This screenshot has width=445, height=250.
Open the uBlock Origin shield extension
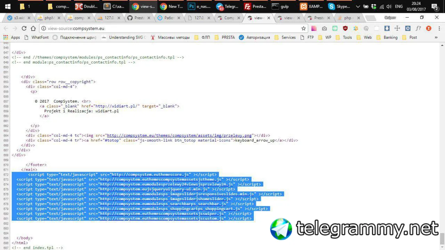pos(345,29)
